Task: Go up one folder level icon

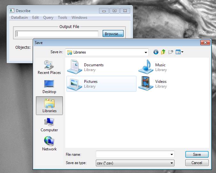Action: point(163,52)
